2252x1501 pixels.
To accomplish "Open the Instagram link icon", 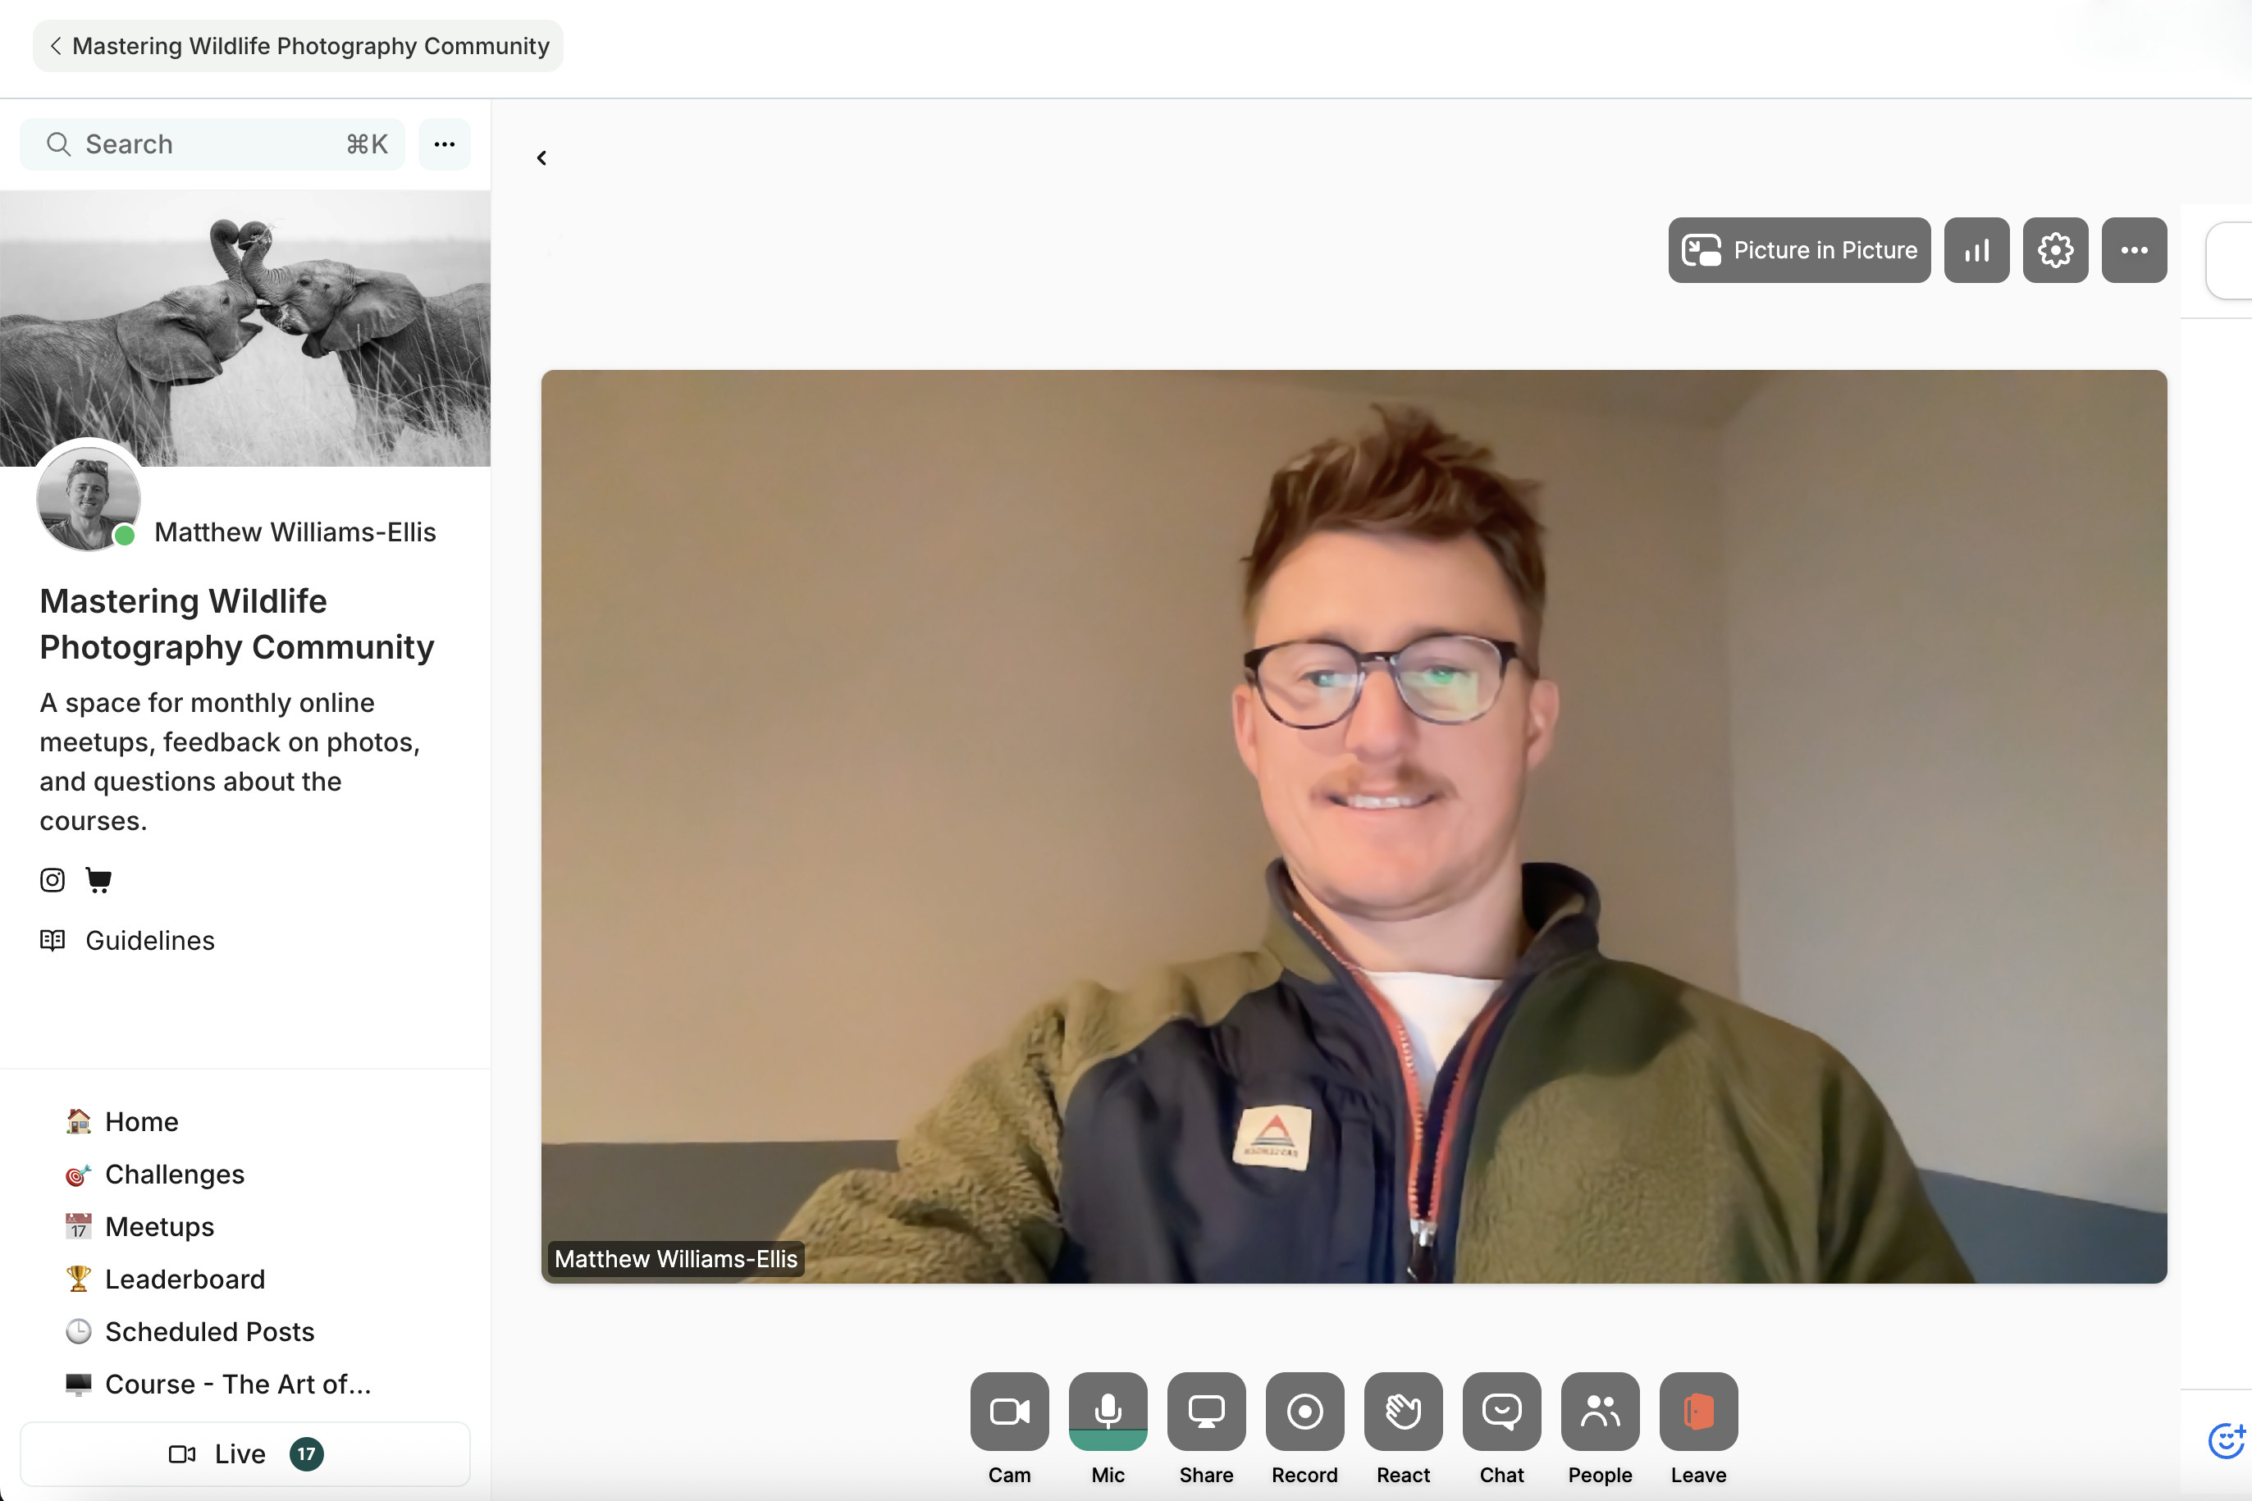I will [53, 880].
